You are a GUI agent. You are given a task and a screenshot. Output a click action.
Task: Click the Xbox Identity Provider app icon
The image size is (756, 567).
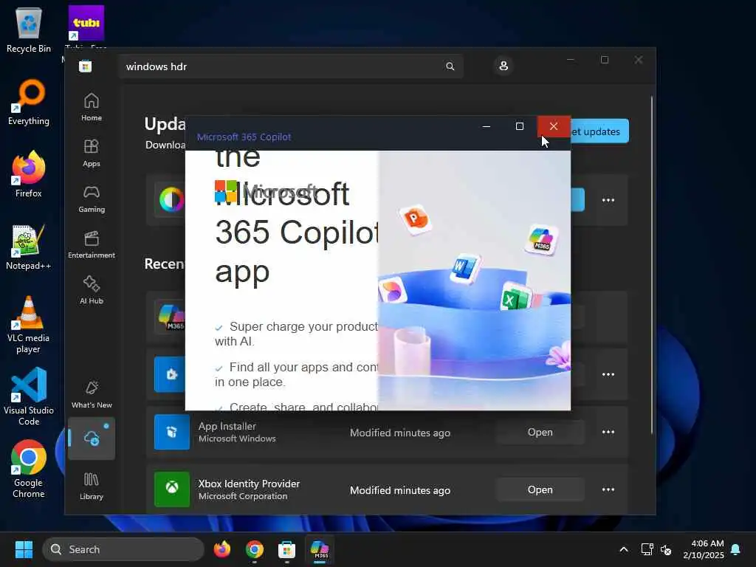(171, 489)
